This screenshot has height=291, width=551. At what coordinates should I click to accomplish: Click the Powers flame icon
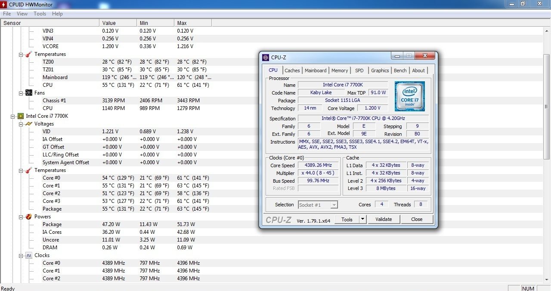tap(28, 217)
